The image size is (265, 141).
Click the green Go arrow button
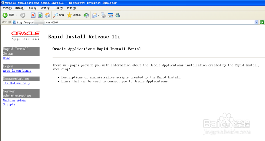click(x=262, y=22)
